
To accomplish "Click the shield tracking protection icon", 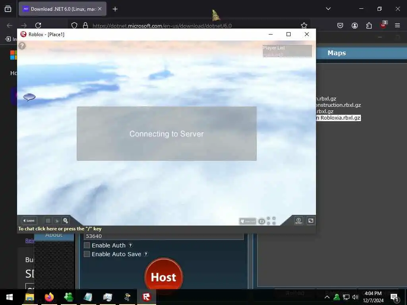I will point(74,25).
